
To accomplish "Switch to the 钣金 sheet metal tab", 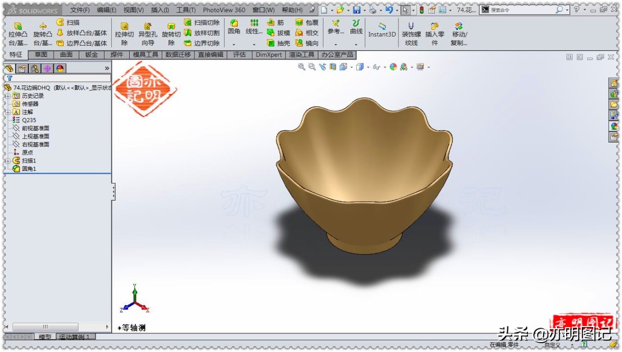I will coord(92,55).
